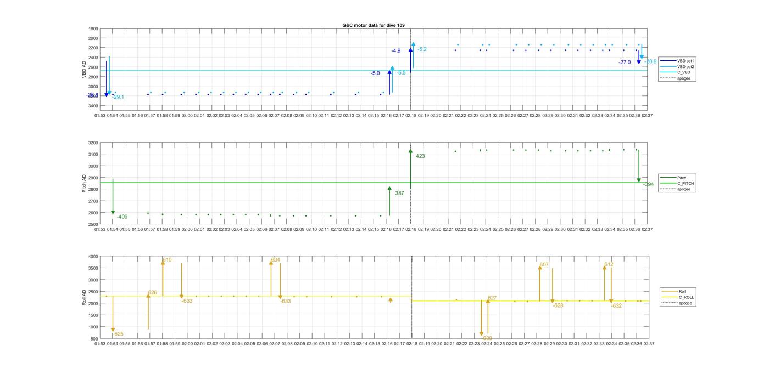Select 'C_ROLL' legend entry
Image resolution: width=769 pixels, height=380 pixels.
pos(686,297)
